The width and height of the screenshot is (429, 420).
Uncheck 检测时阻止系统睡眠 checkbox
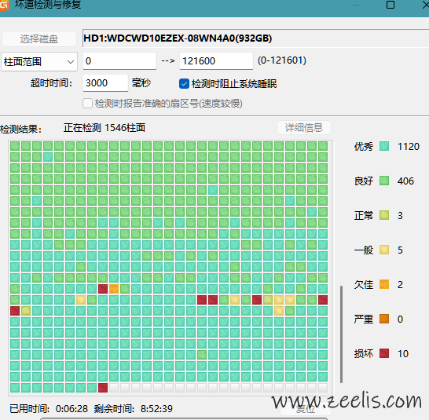pyautogui.click(x=184, y=84)
